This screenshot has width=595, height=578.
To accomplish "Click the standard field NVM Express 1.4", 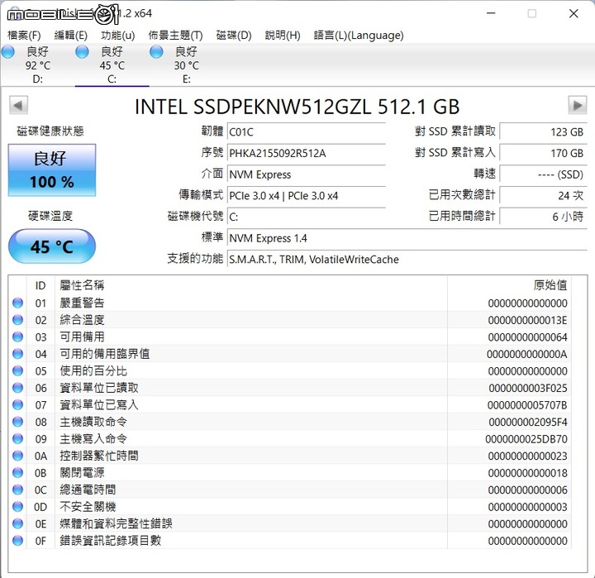I will click(407, 238).
